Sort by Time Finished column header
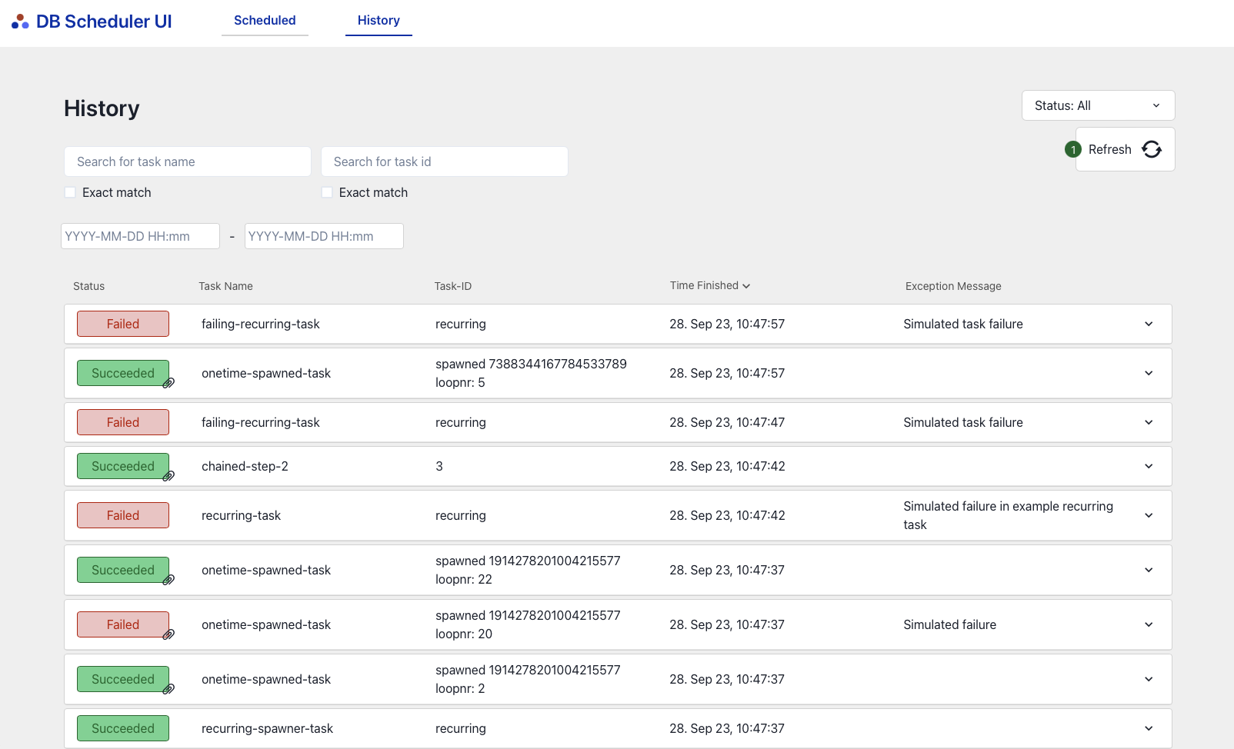 pyautogui.click(x=709, y=285)
